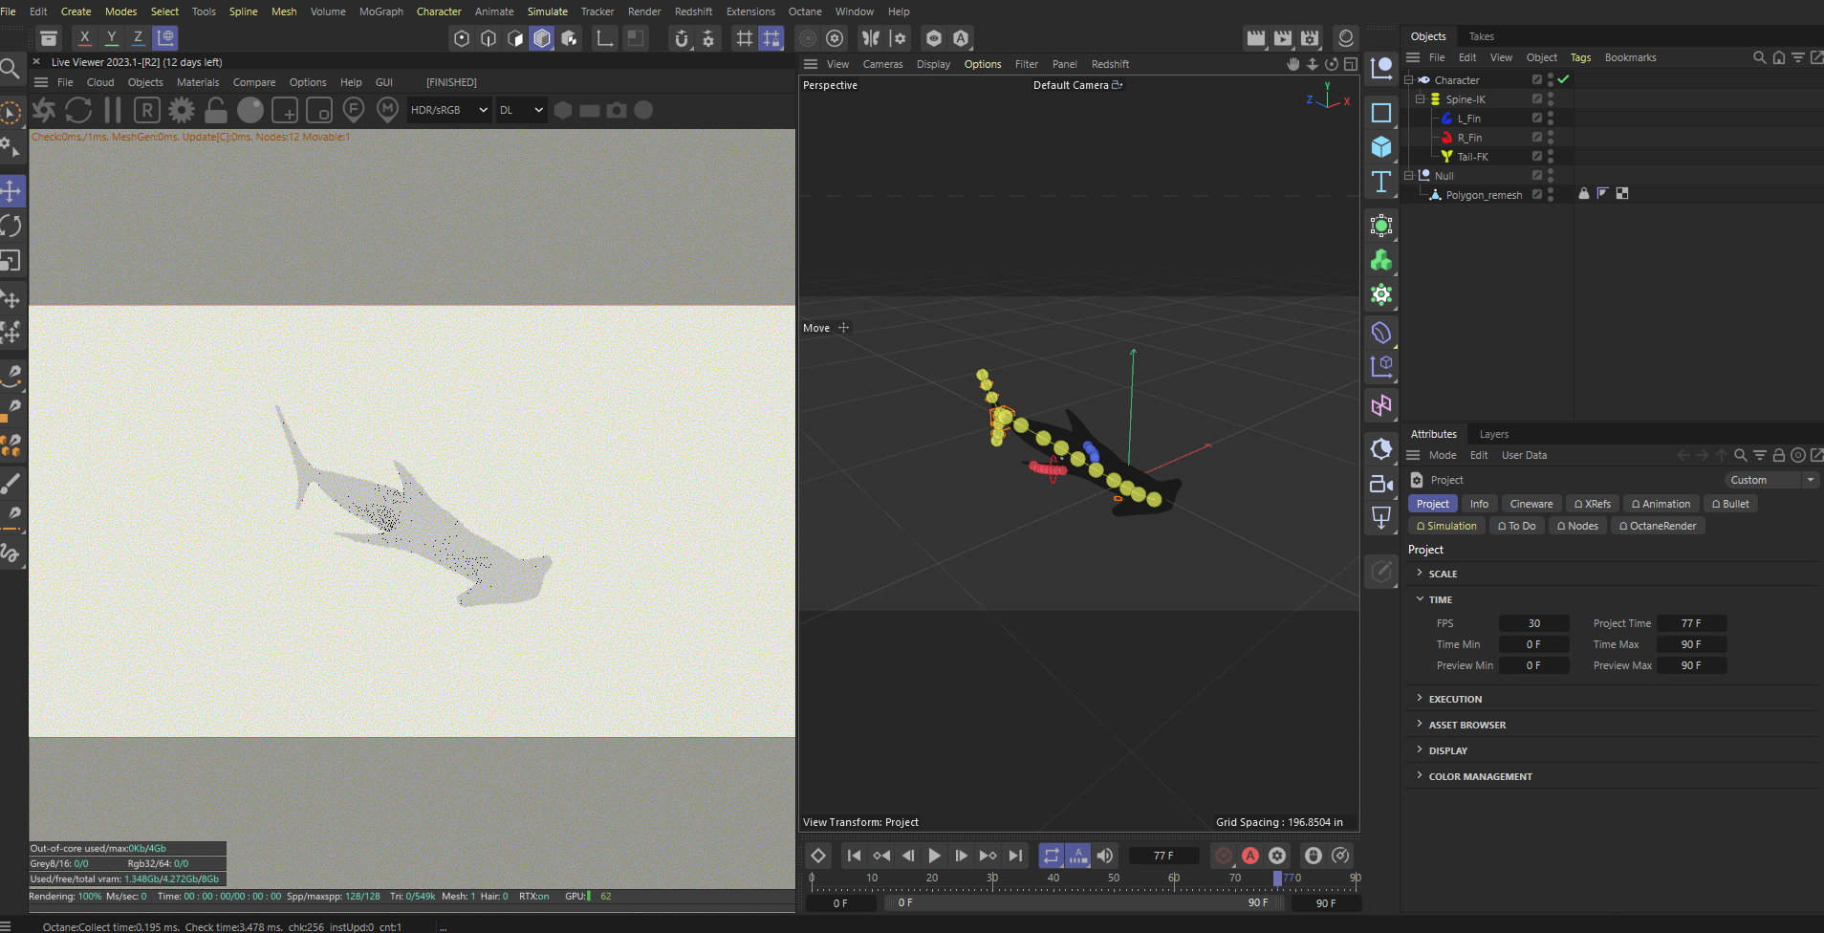Open the MoGraph menu
This screenshot has width=1824, height=933.
pos(380,11)
